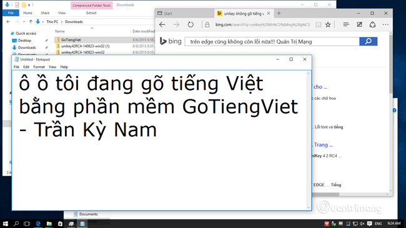Image resolution: width=406 pixels, height=228 pixels.
Task: Open a new Edge tab
Action: pos(279,13)
